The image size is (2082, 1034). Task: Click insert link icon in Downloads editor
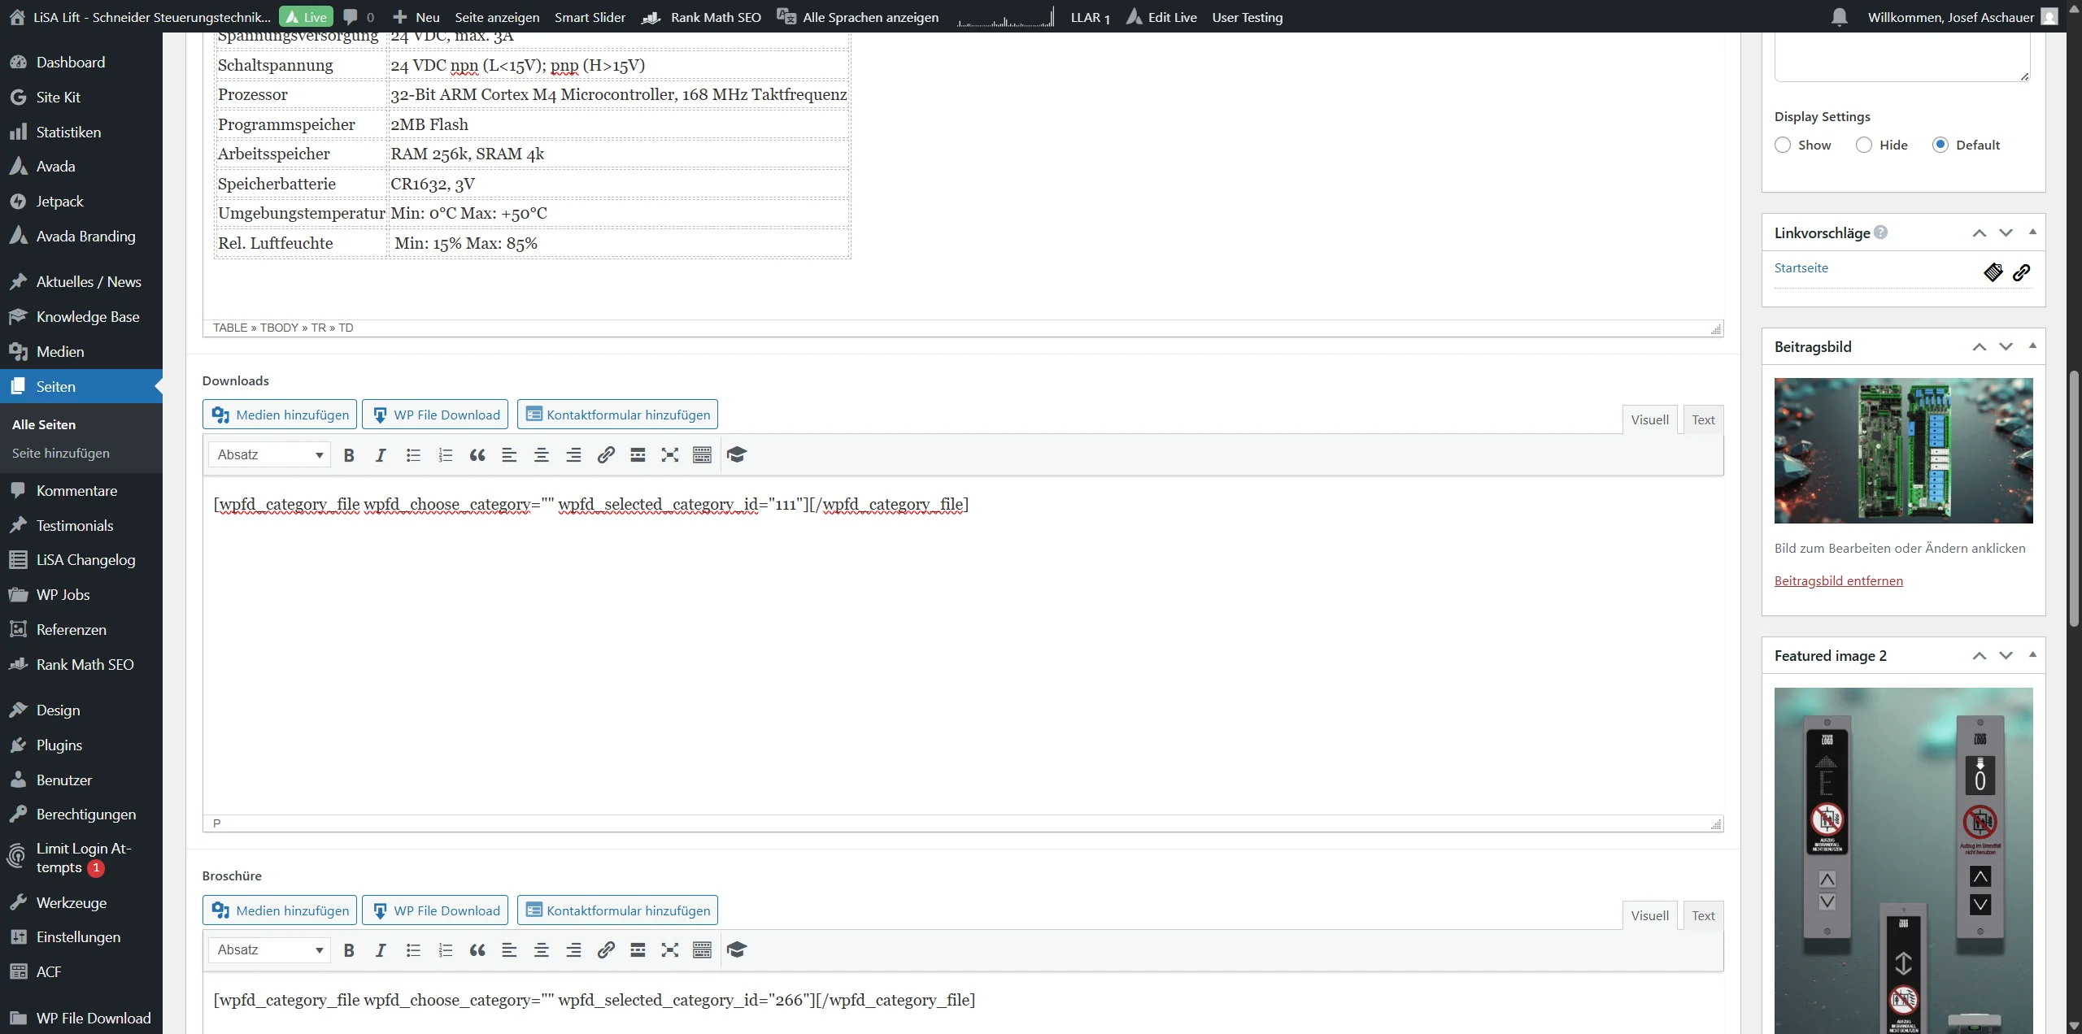coord(605,455)
